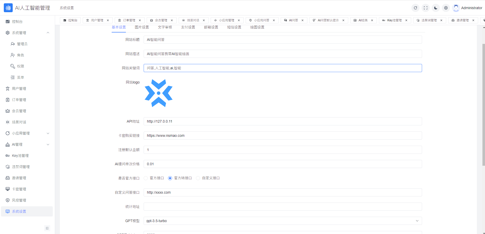The height and width of the screenshot is (234, 485).
Task: Switch to the 控制台 page tab
Action: point(70,20)
